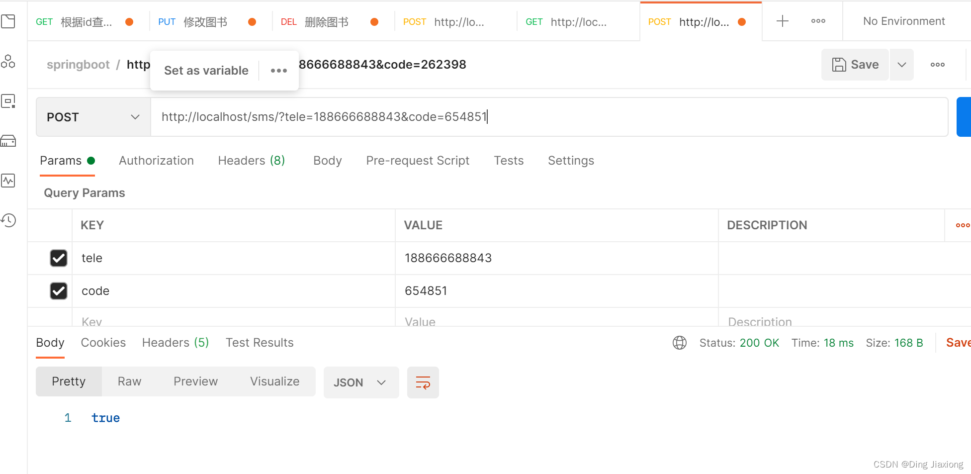Open the APIs sidebar icon
The height and width of the screenshot is (474, 971).
[x=8, y=61]
